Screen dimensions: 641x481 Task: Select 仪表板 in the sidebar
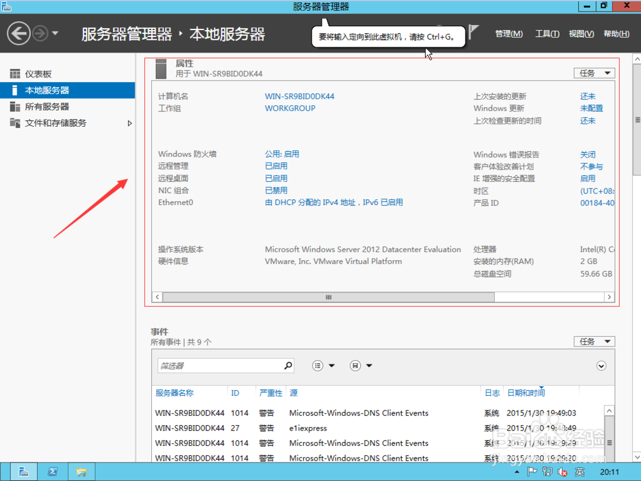(x=67, y=74)
